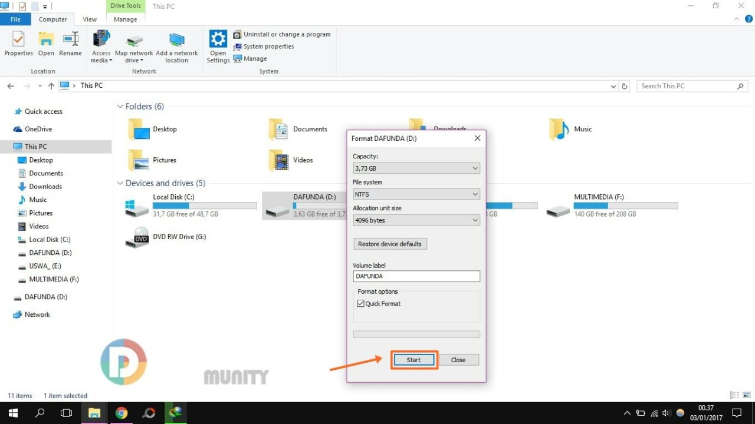Click the Map network drive icon
The height and width of the screenshot is (424, 755).
(134, 41)
